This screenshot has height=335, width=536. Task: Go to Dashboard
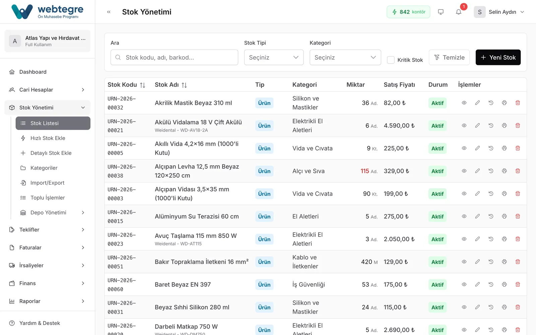[x=48, y=72]
